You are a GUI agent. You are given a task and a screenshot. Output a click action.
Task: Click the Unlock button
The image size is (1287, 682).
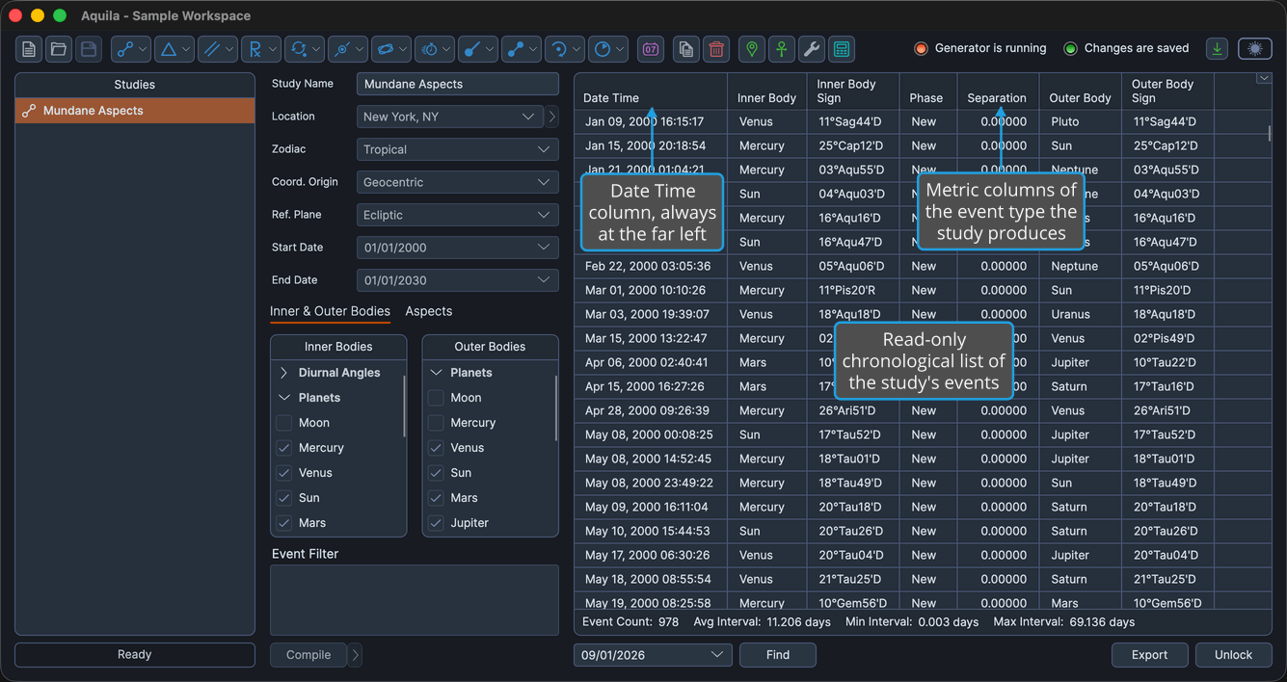click(x=1234, y=655)
